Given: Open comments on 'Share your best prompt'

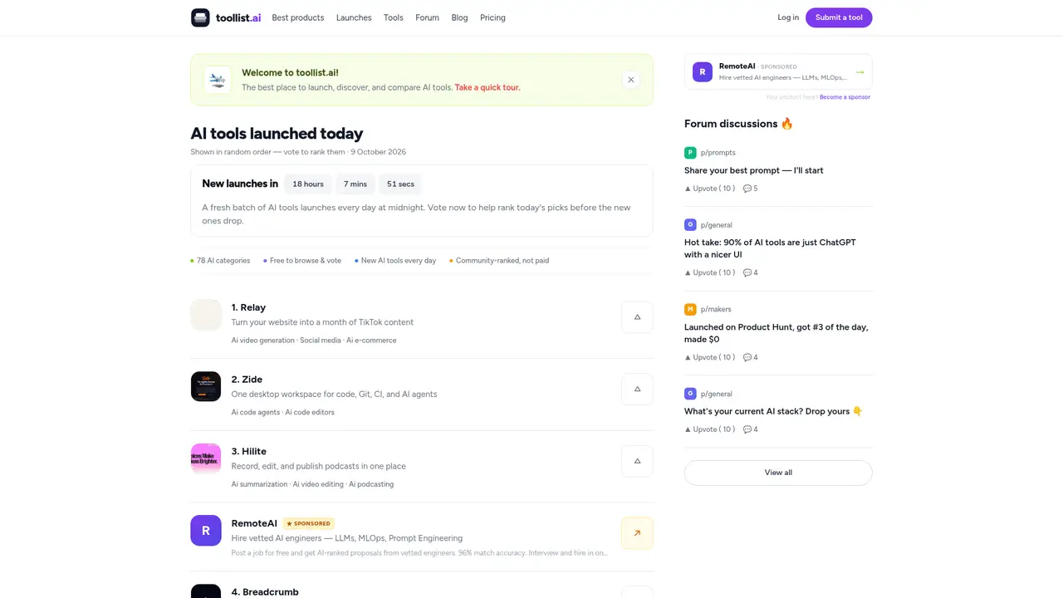Looking at the screenshot, I should point(750,189).
